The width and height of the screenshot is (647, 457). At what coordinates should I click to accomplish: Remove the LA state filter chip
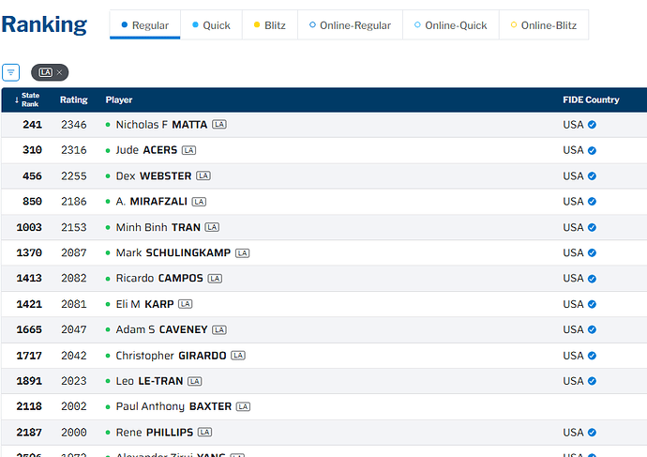[x=59, y=72]
